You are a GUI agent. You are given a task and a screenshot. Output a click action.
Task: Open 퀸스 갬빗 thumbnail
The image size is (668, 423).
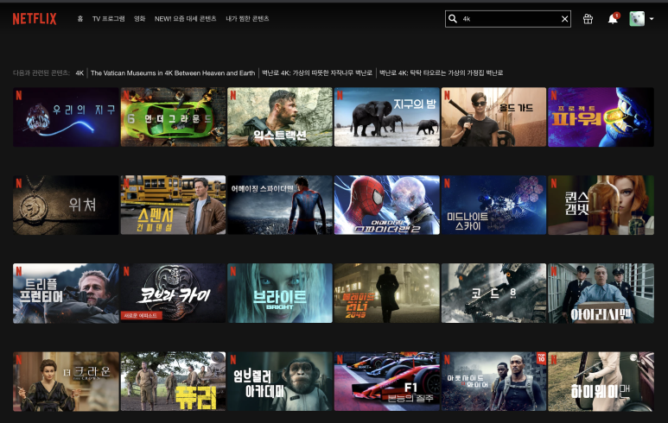coord(601,205)
